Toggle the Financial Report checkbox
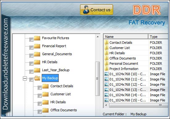Screen dimensions: 170x119 pyautogui.click(x=31, y=47)
